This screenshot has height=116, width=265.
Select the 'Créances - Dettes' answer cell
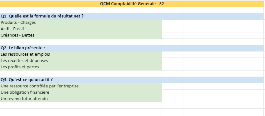(81, 36)
